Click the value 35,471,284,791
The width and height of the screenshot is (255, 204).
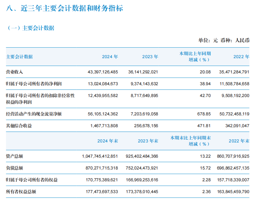click(x=234, y=72)
